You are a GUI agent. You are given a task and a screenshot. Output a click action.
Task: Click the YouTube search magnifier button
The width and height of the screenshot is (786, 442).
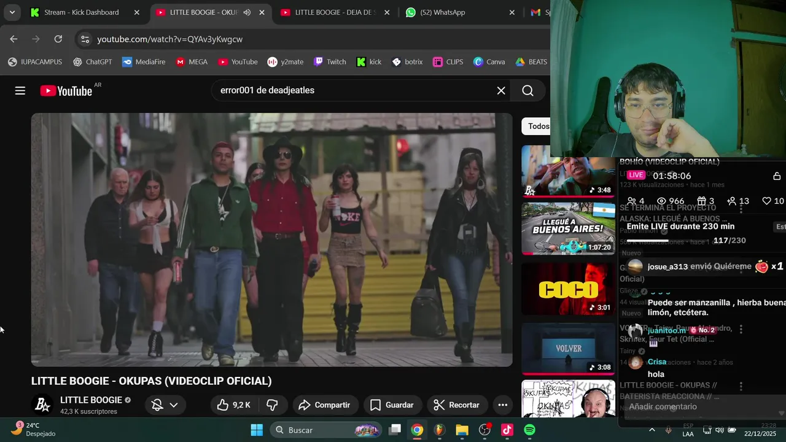tap(527, 91)
